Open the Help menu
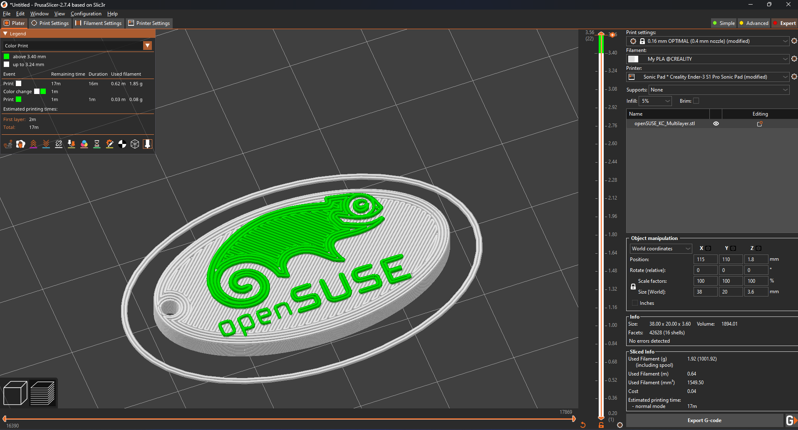Viewport: 798px width, 430px height. (x=112, y=14)
